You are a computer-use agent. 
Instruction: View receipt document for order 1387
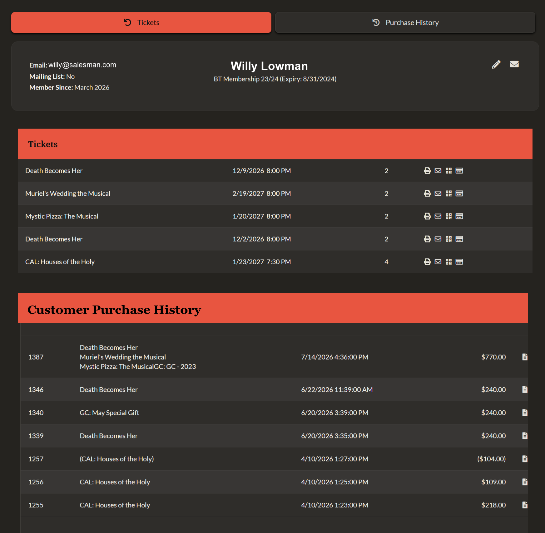pos(525,357)
